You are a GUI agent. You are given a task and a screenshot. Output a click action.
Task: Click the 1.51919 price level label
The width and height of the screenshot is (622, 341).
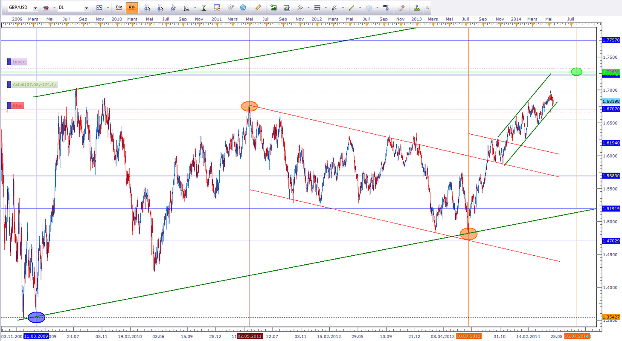click(x=611, y=209)
